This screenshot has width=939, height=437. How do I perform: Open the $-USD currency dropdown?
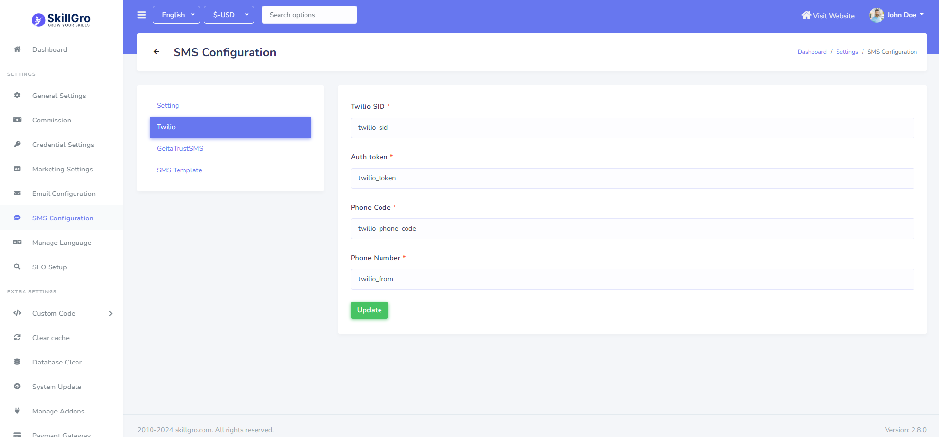pyautogui.click(x=229, y=15)
